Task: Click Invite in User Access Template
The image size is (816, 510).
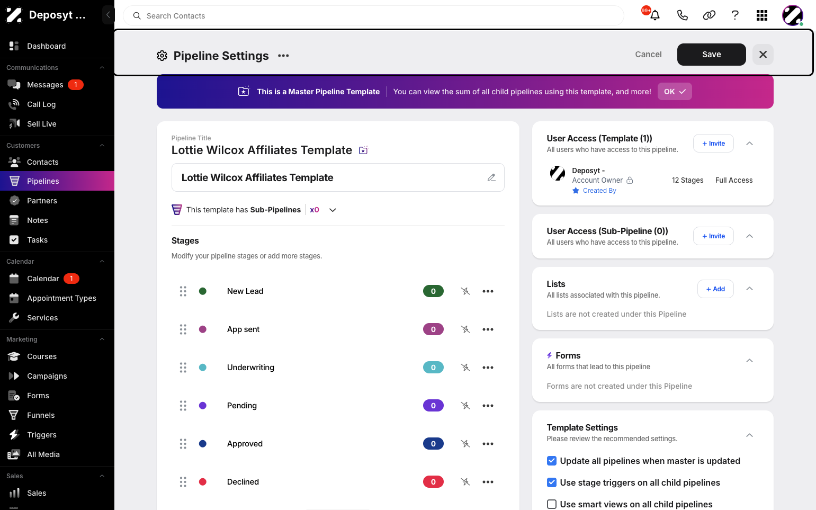Action: (x=713, y=144)
